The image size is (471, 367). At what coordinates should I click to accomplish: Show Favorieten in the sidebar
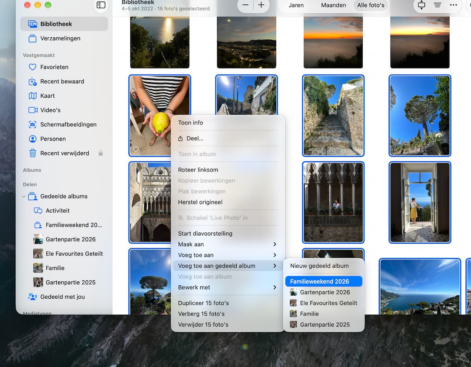64,67
